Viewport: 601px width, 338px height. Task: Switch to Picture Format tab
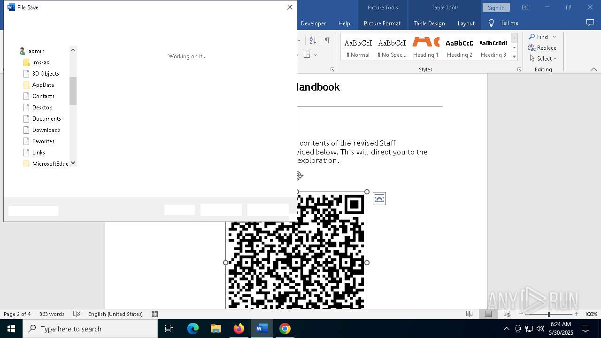pyautogui.click(x=382, y=23)
